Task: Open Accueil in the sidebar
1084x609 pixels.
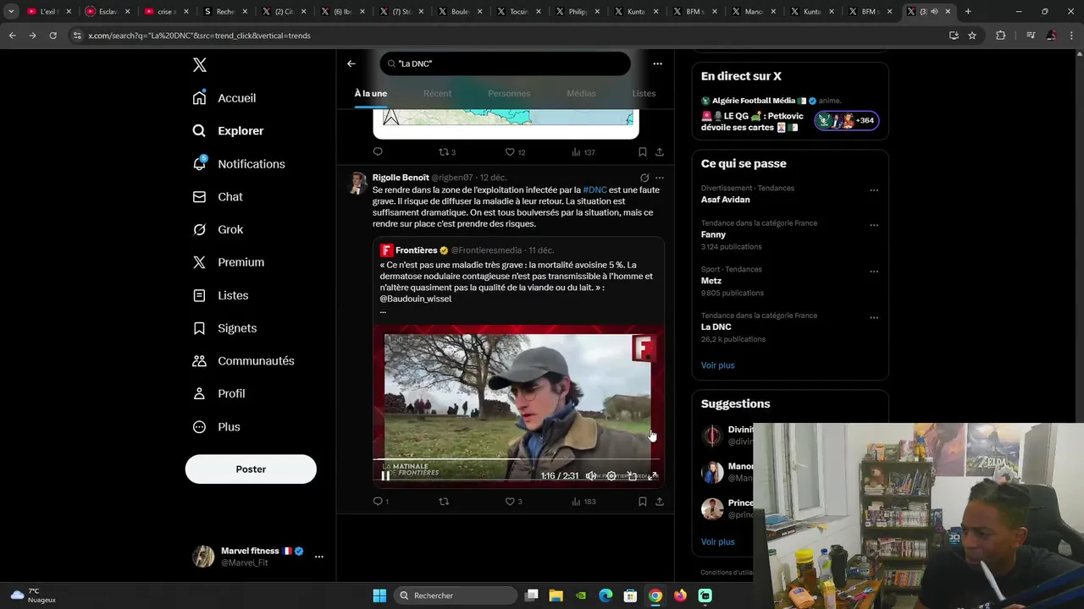Action: tap(224, 98)
